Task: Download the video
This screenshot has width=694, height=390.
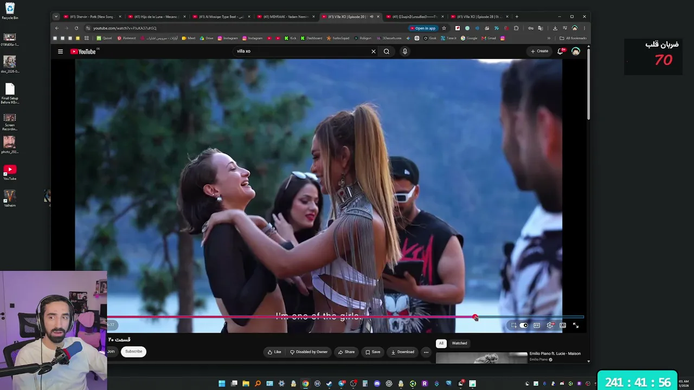Action: 402,352
